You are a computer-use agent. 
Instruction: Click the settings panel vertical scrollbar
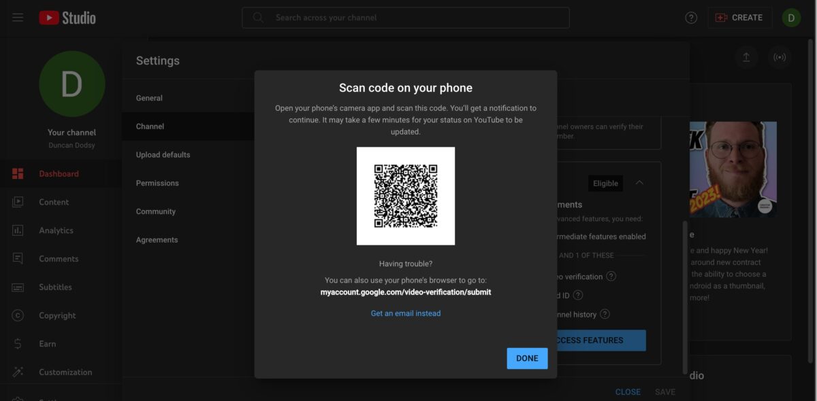point(685,296)
